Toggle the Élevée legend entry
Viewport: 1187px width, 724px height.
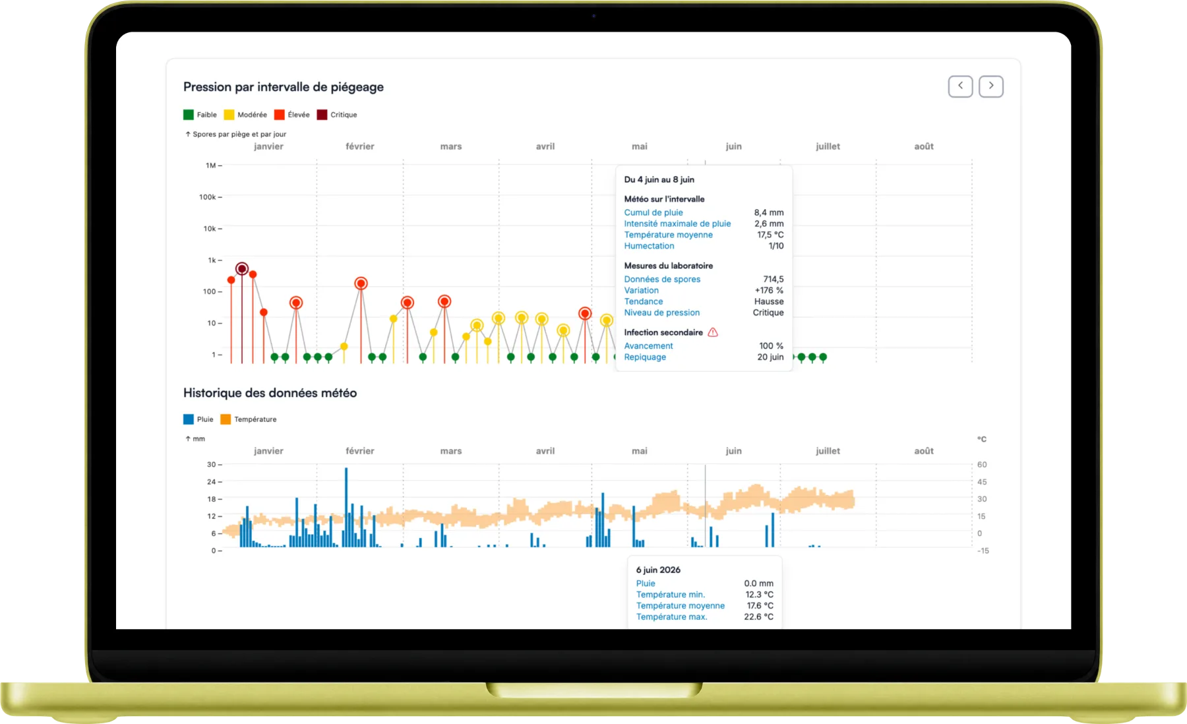[x=292, y=115]
